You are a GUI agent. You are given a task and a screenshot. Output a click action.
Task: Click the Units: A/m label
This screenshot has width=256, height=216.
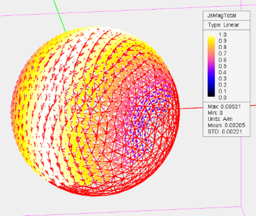pyautogui.click(x=220, y=119)
